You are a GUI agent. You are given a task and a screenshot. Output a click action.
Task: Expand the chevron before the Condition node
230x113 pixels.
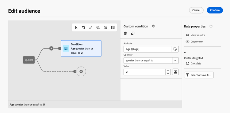point(59,49)
